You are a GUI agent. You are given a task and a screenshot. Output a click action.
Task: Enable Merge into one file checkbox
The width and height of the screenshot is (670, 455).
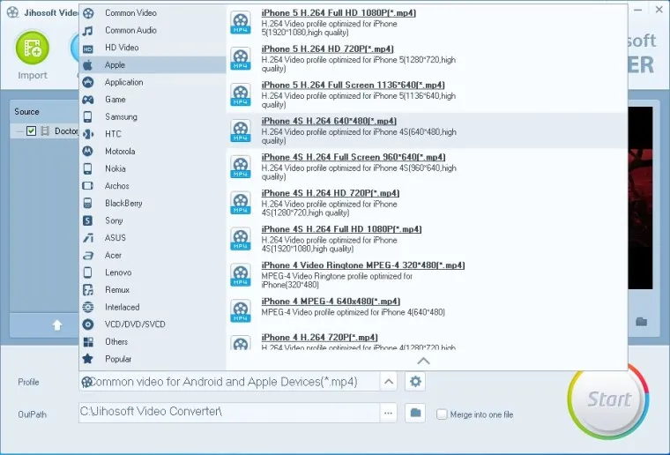[x=442, y=414]
